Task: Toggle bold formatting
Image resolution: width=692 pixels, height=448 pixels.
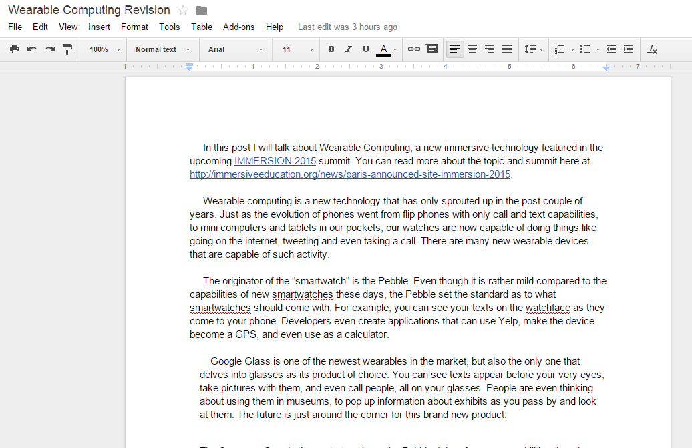Action: coord(331,49)
